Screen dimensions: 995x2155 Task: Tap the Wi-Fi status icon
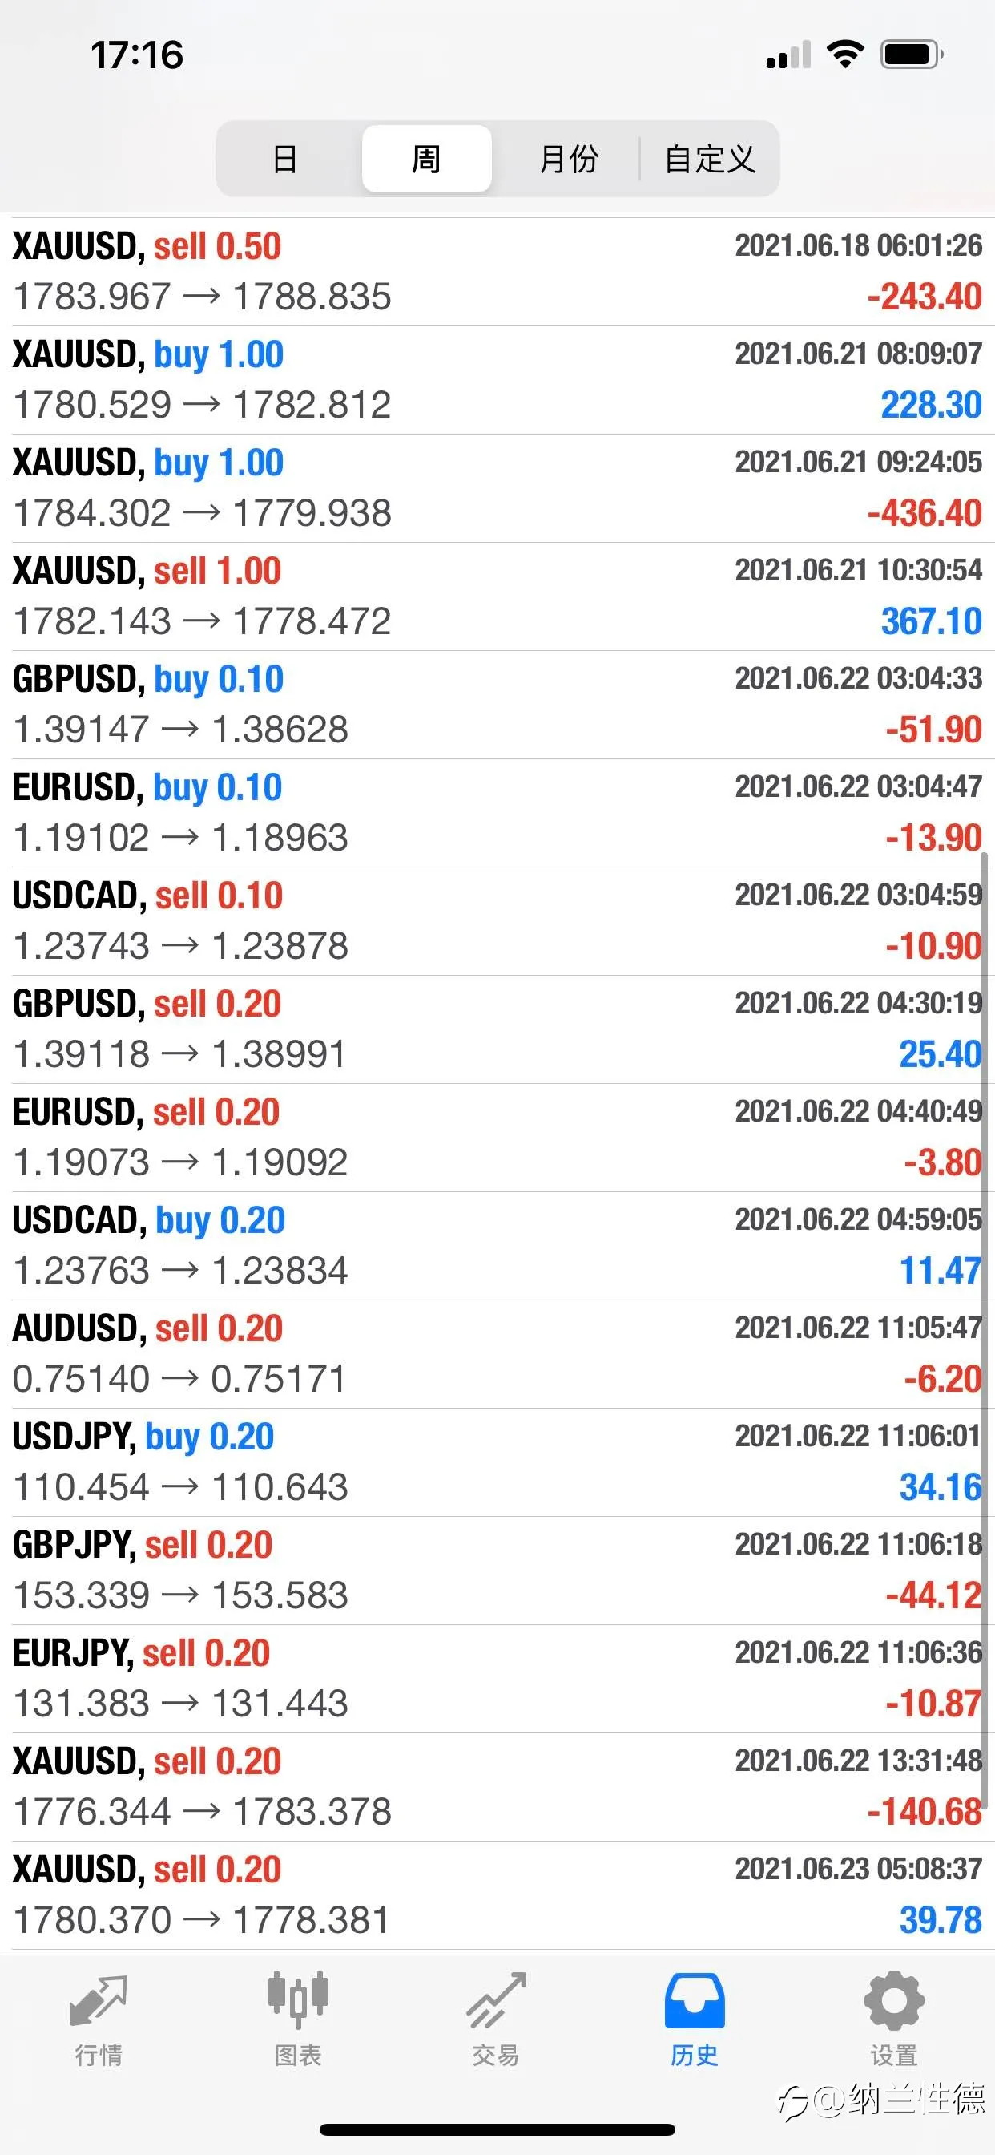(844, 55)
